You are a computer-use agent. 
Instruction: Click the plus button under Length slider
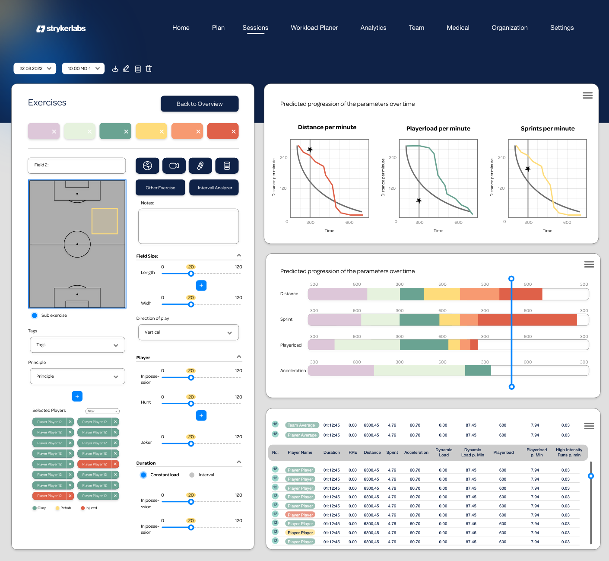point(201,285)
